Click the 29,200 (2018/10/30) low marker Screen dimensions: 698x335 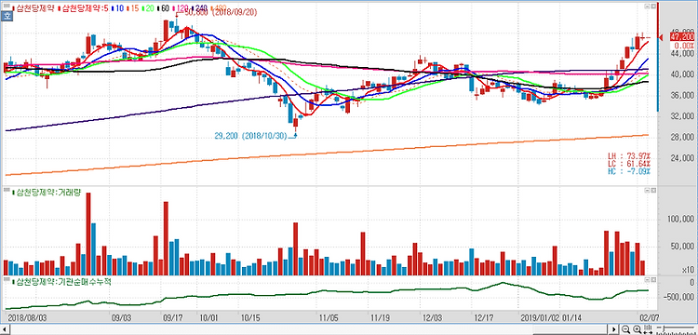[x=251, y=136]
